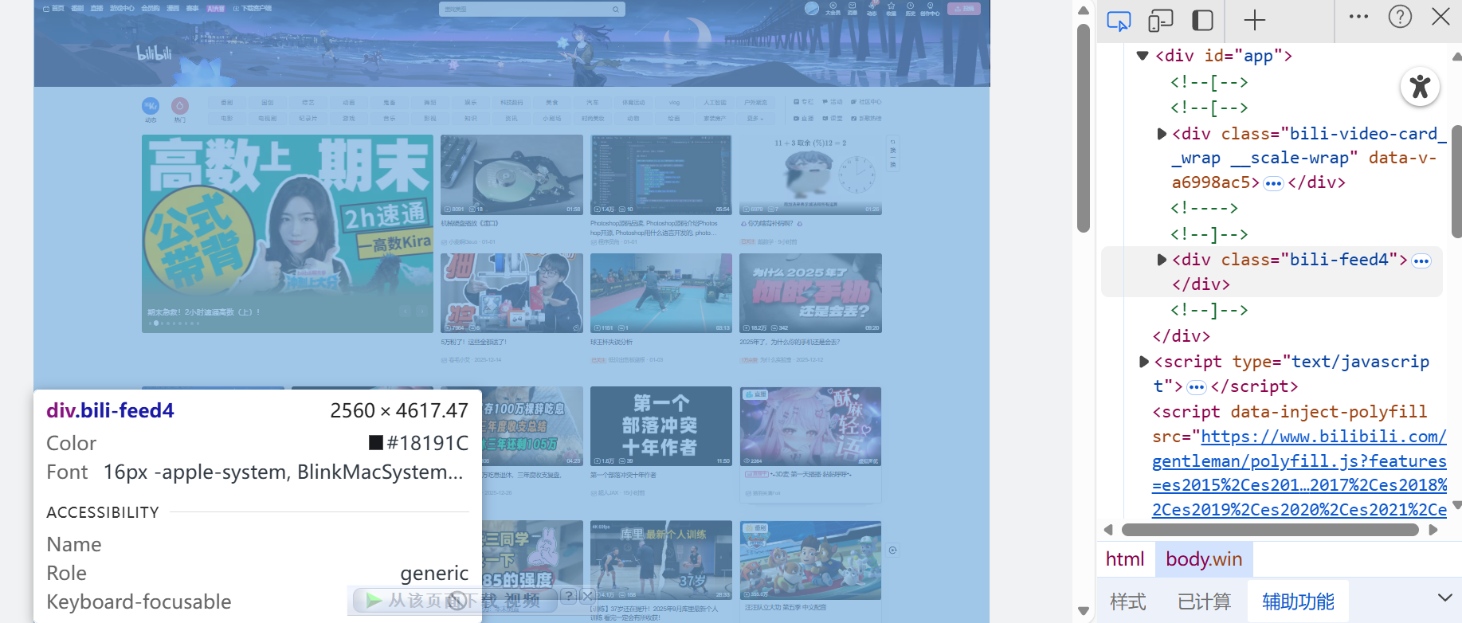Click the accessibility badge in the Elements tree
The image size is (1462, 623).
click(x=1420, y=86)
